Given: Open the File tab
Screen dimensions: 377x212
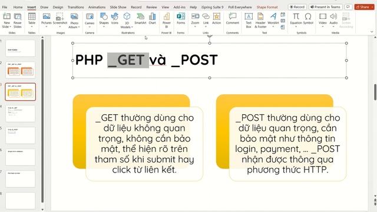Looking at the screenshot, I should tap(5, 7).
